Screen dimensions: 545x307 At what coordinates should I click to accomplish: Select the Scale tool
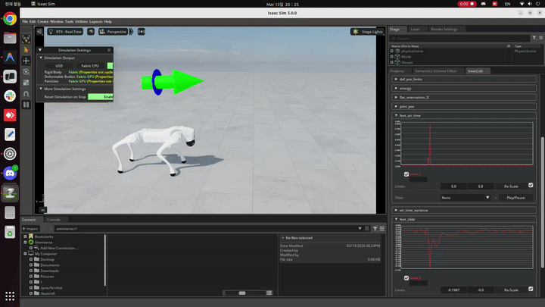point(26,83)
